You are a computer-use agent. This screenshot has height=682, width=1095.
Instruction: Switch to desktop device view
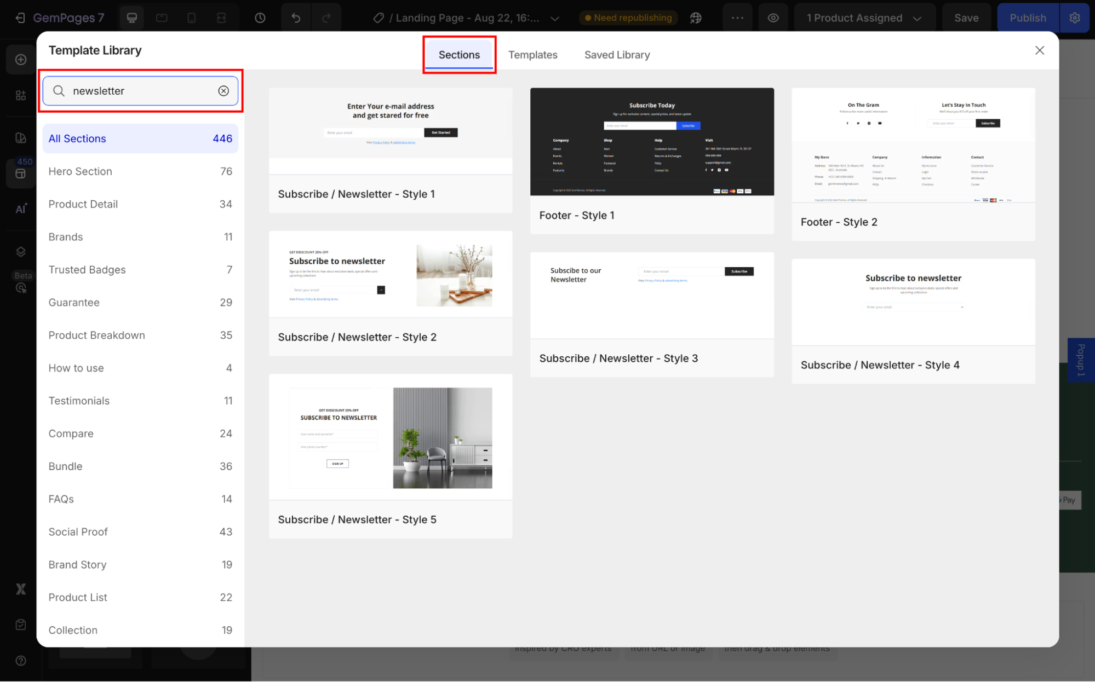point(132,18)
